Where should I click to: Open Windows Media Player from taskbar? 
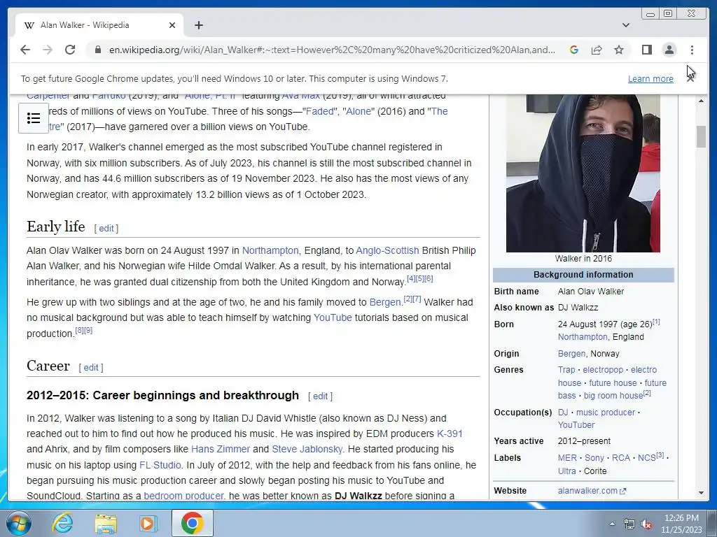[x=148, y=523]
